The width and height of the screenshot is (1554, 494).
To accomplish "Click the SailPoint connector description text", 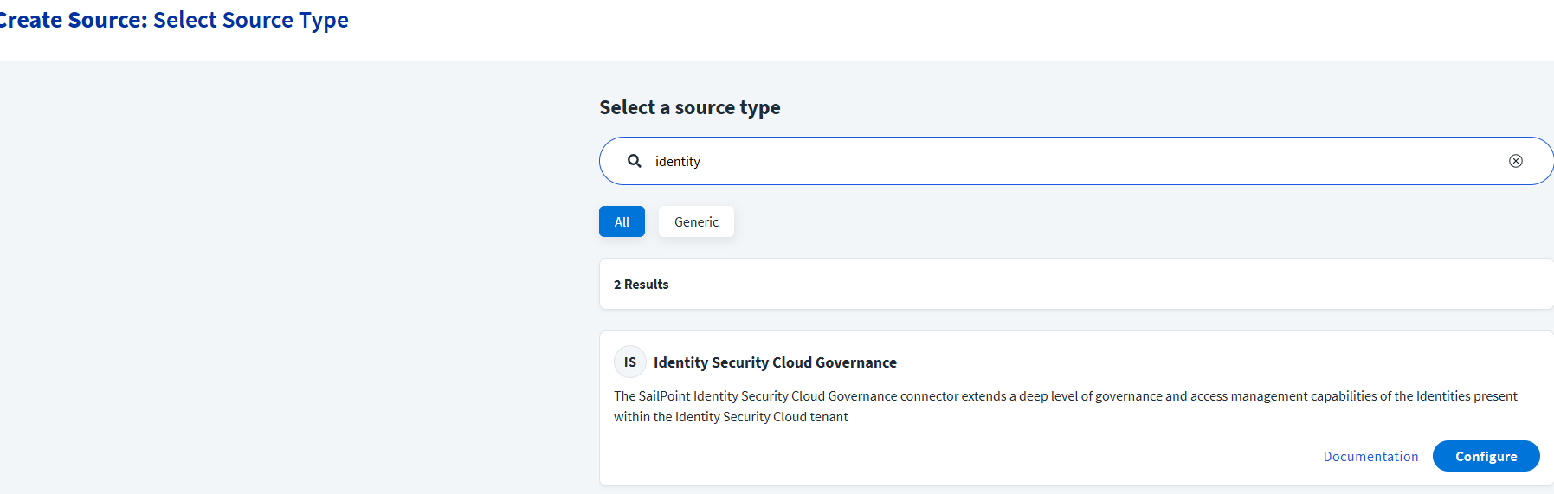I will click(1065, 406).
